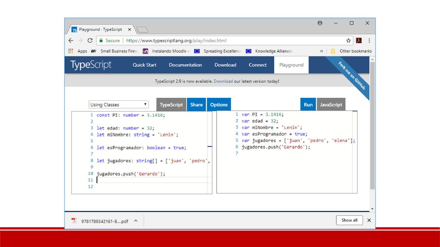Viewport: 440px width, 247px height.
Task: Click empty line 12 in the TypeScript editor
Action: [154, 187]
